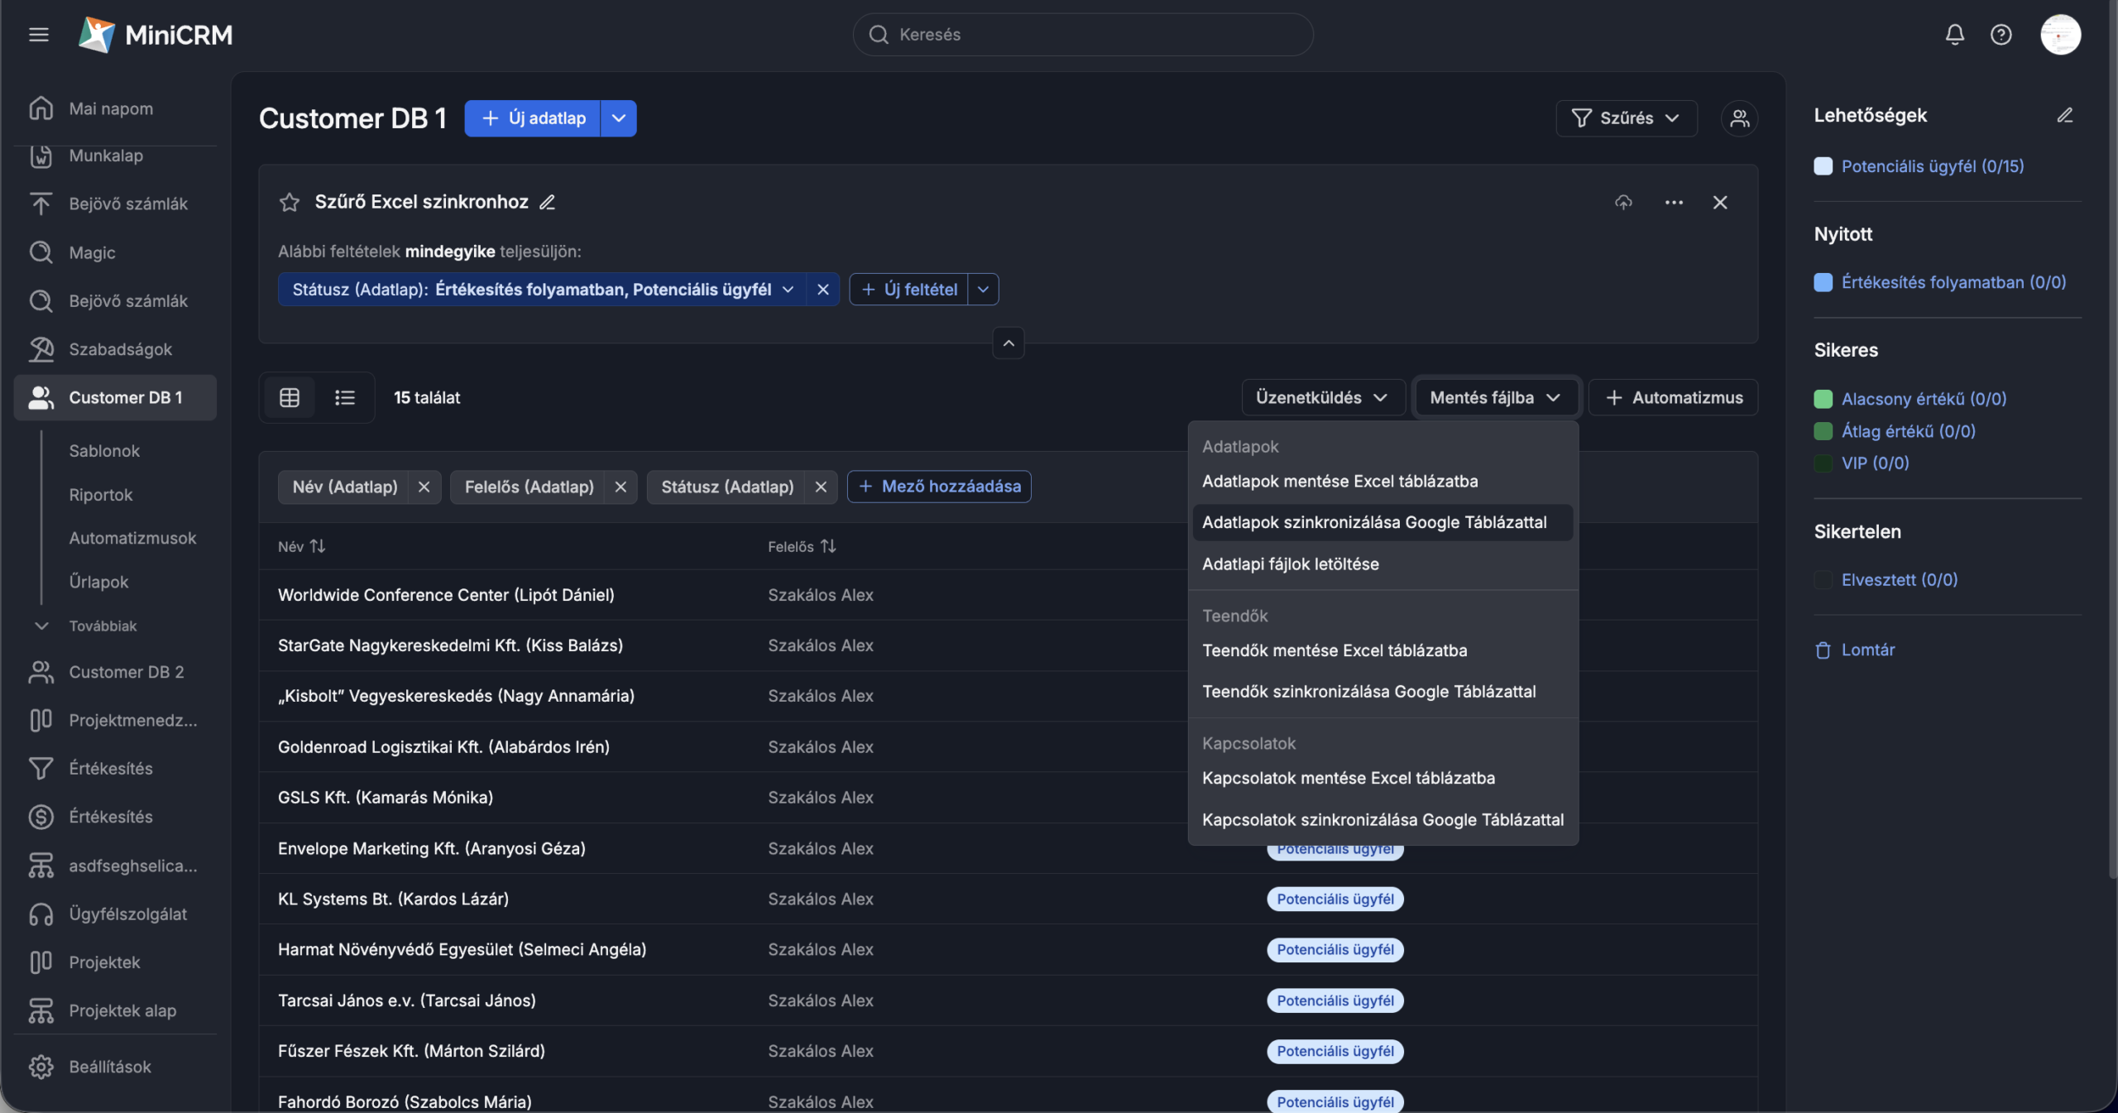
Task: Open the help question mark icon
Action: 2001,35
